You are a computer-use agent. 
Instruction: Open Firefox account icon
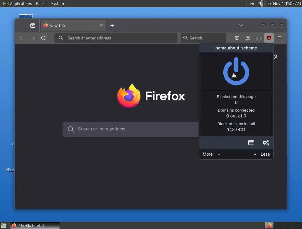point(248,38)
